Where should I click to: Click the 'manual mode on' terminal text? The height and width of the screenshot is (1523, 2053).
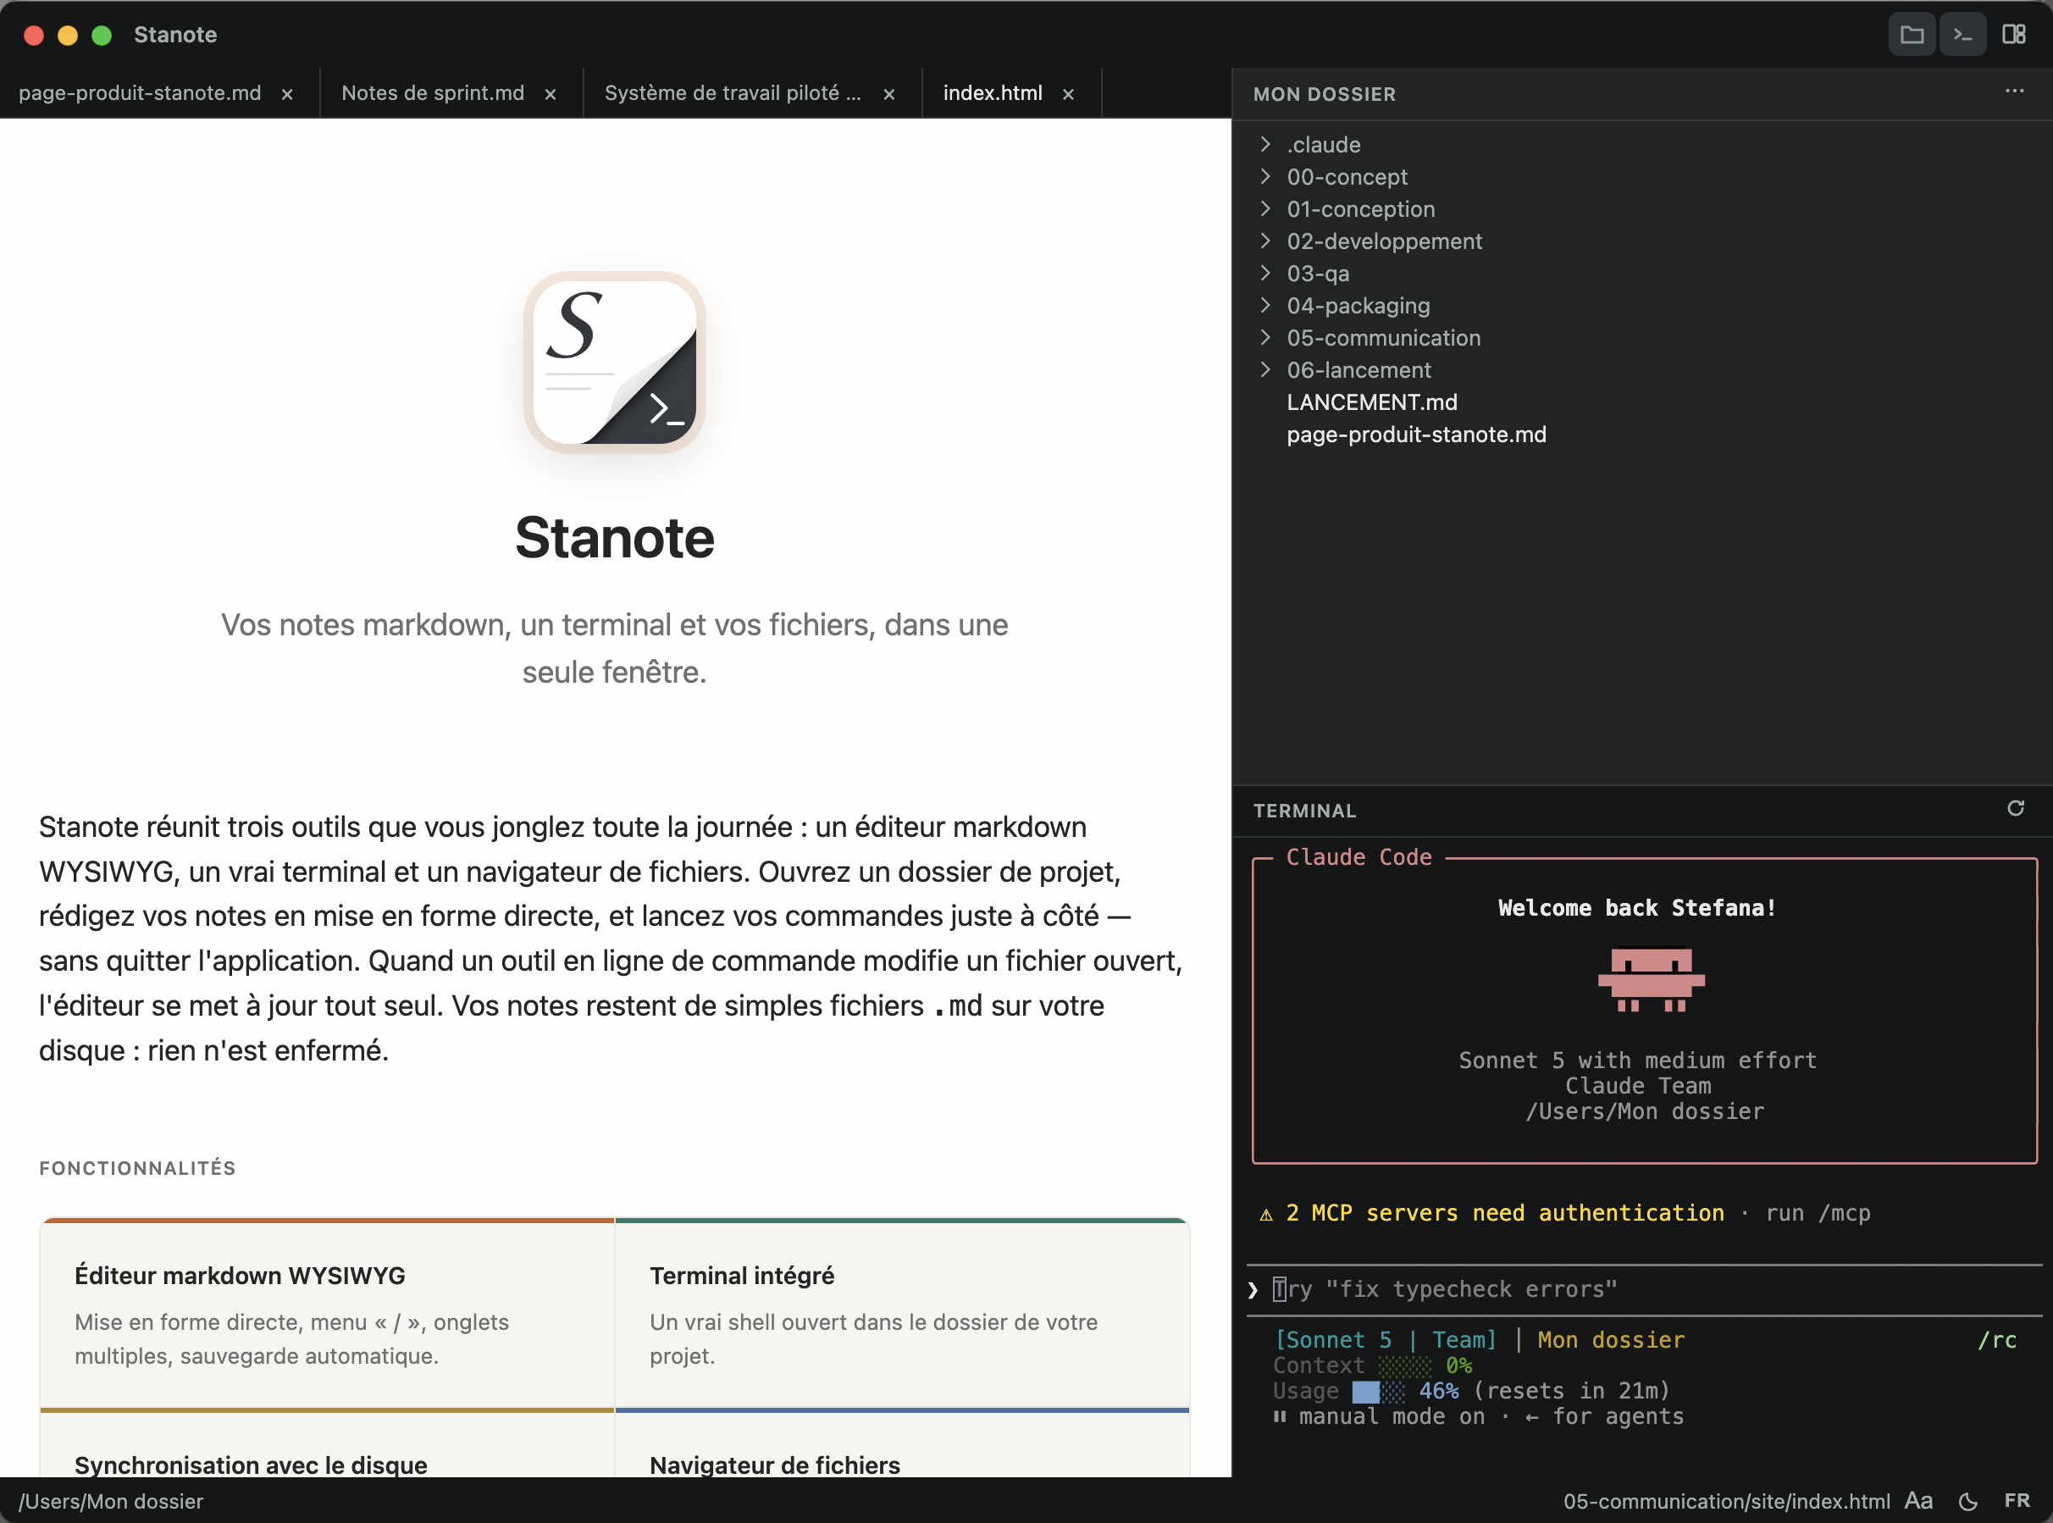(1391, 1417)
